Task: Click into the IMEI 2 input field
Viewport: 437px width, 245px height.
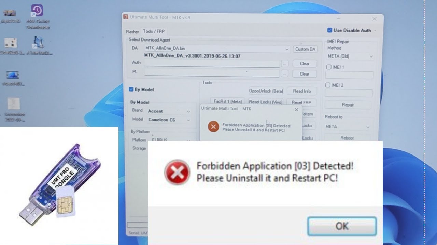Action: pyautogui.click(x=349, y=93)
